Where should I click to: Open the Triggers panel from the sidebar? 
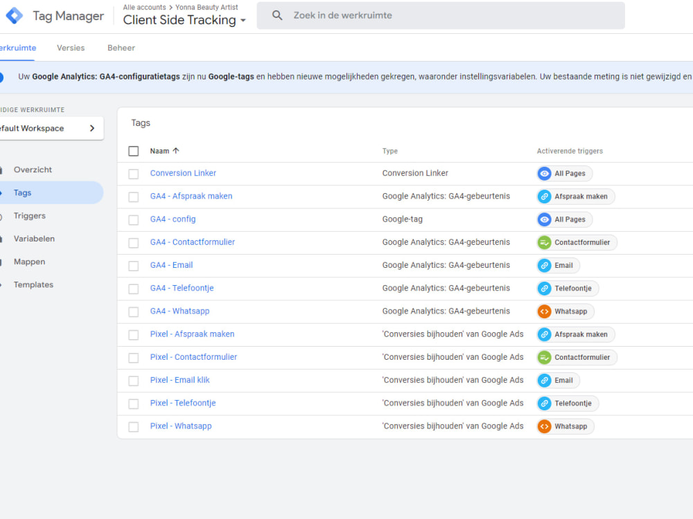coord(29,215)
